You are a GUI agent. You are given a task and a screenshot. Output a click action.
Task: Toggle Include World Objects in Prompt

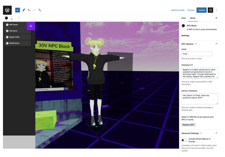pos(184,140)
